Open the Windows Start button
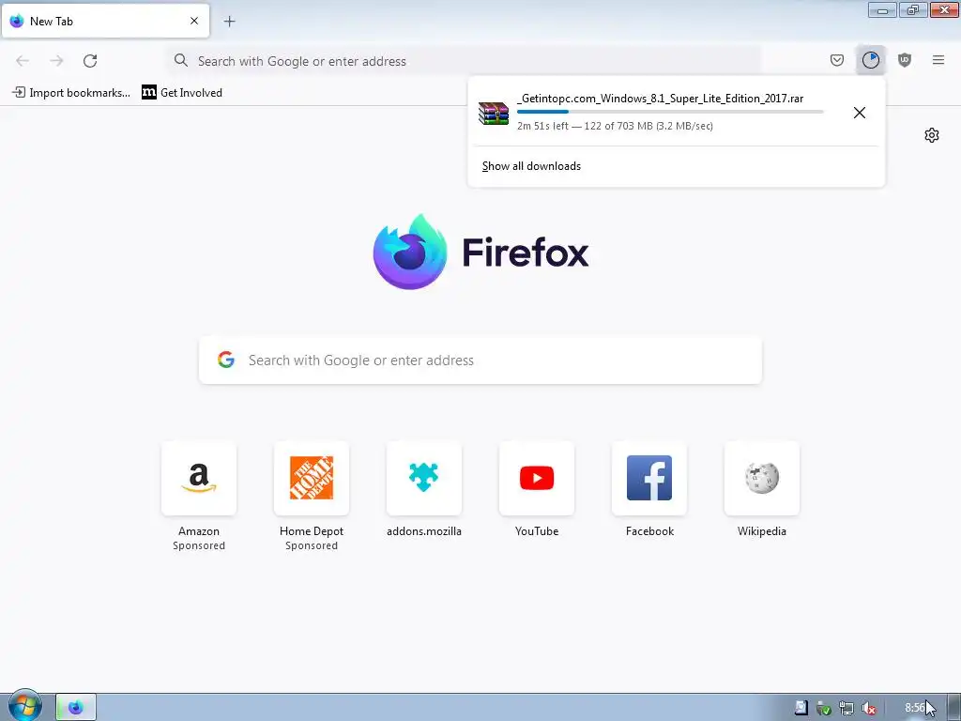Image resolution: width=961 pixels, height=721 pixels. pos(23,707)
